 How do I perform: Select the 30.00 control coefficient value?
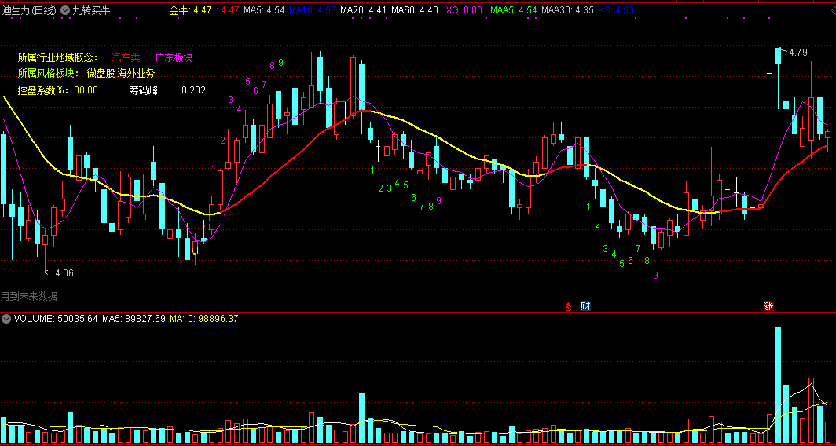point(86,90)
